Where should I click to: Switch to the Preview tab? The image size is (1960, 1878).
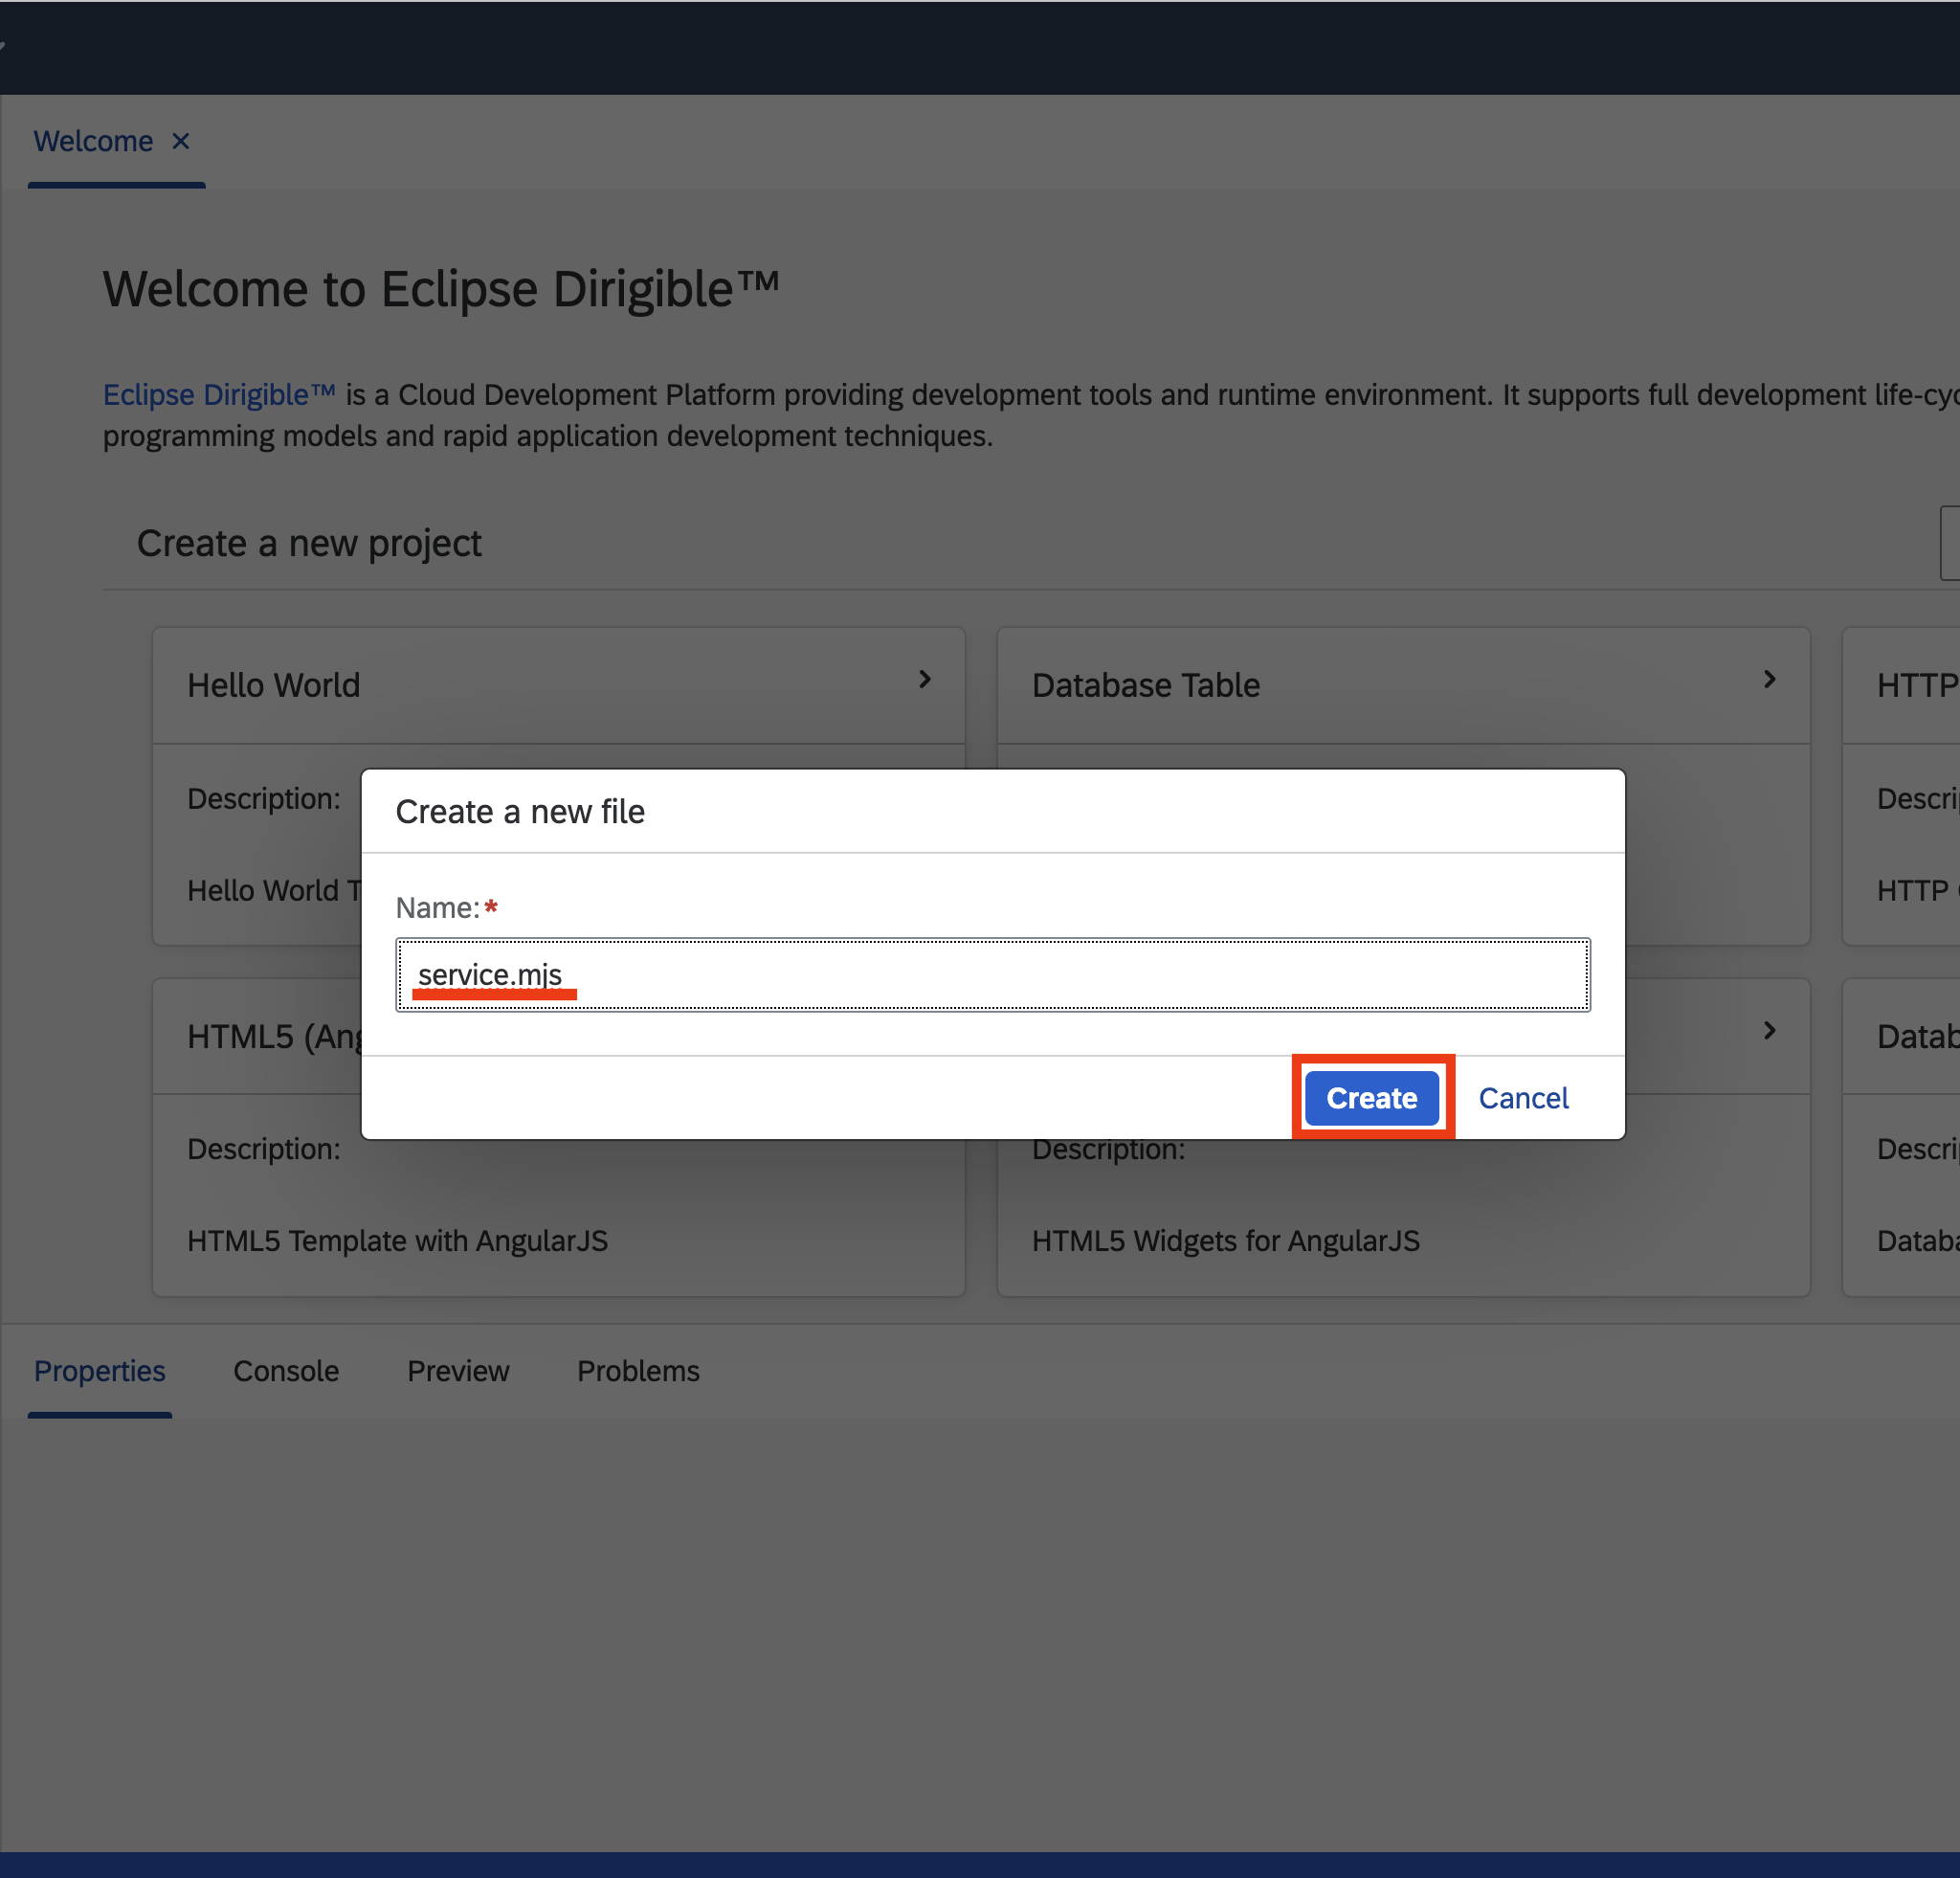tap(458, 1370)
